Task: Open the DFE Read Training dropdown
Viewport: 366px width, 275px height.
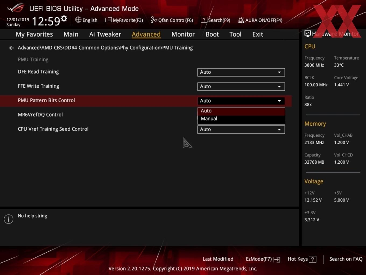Action: pos(241,72)
